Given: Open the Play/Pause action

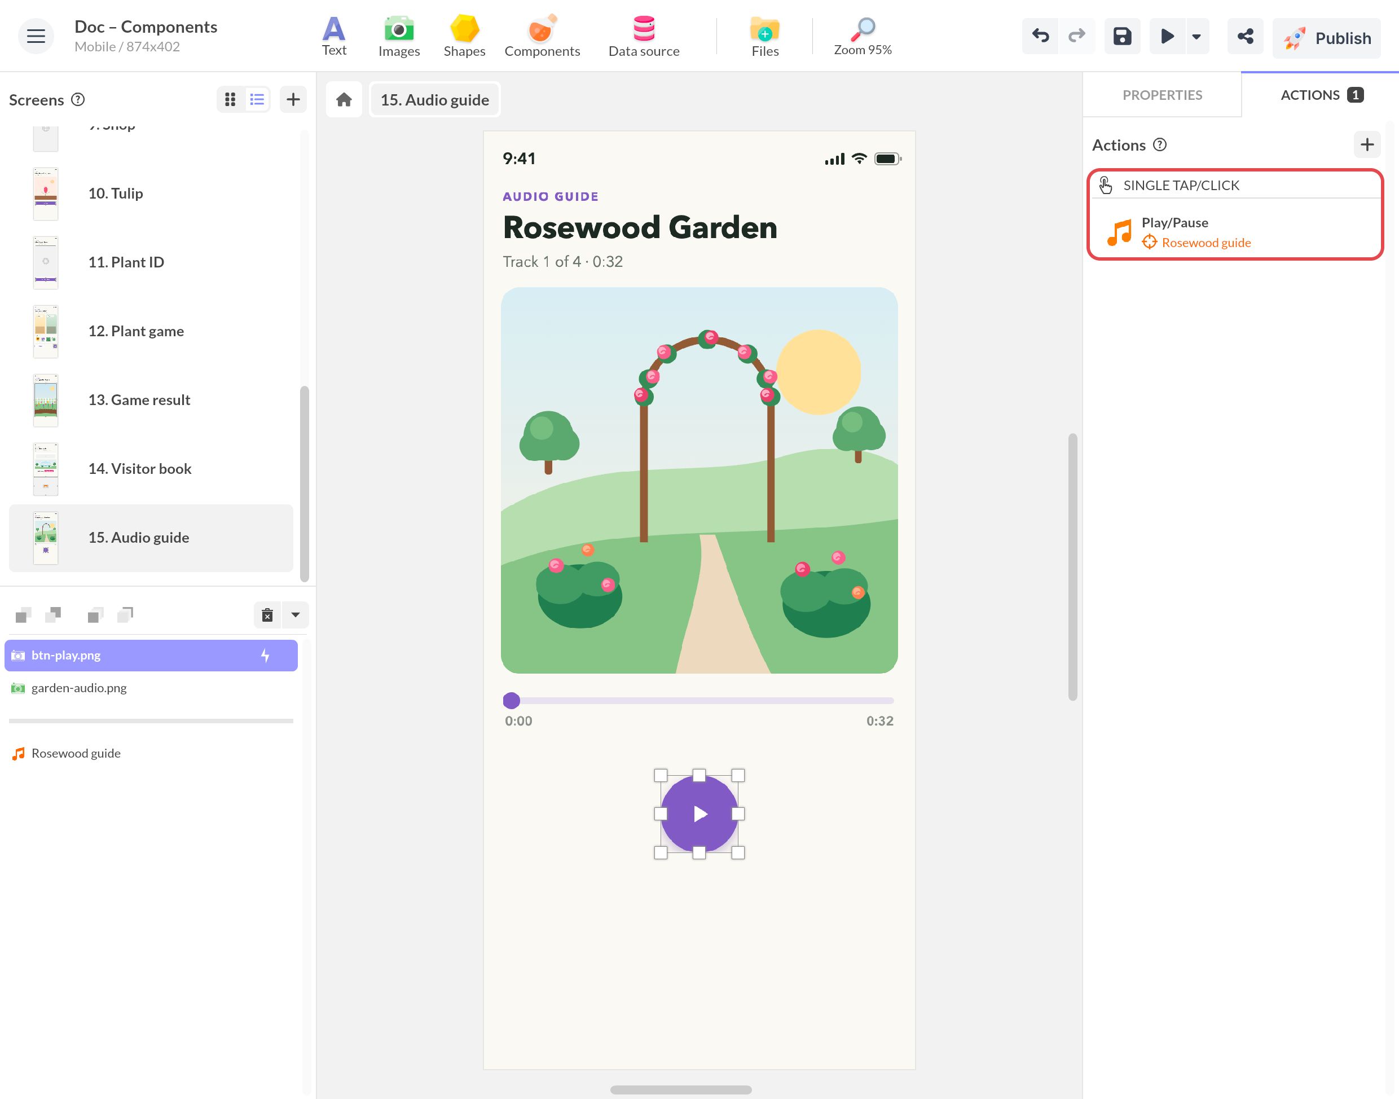Looking at the screenshot, I should (x=1235, y=232).
